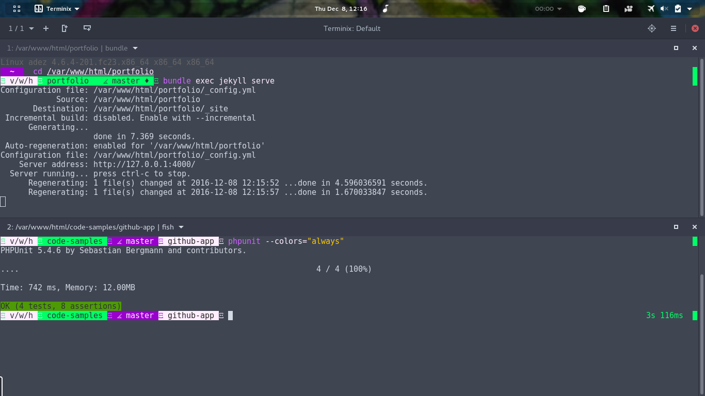705x396 pixels.
Task: Open the caffeine coffee cup tray icon
Action: click(582, 9)
